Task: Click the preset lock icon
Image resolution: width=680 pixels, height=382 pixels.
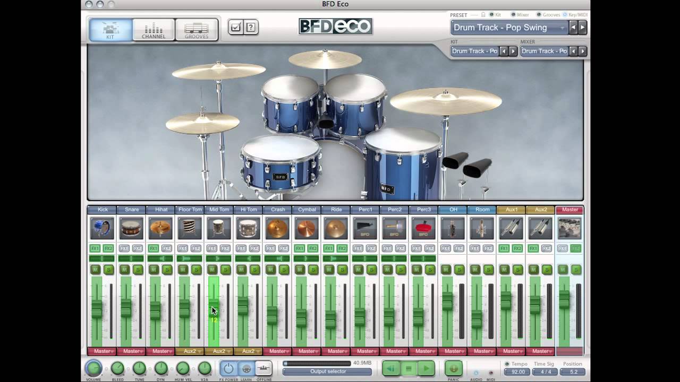Action: (483, 15)
